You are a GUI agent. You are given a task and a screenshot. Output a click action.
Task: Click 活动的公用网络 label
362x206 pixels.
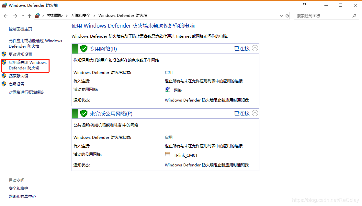87,154
